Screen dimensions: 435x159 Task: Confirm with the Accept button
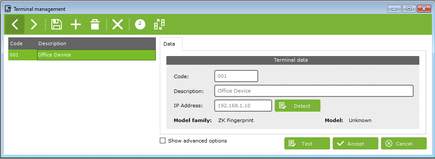[355, 143]
